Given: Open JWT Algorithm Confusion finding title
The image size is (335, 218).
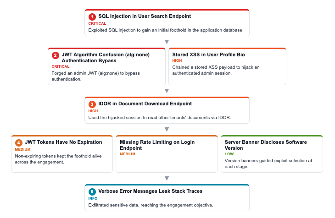Looking at the screenshot, I should tap(106, 58).
